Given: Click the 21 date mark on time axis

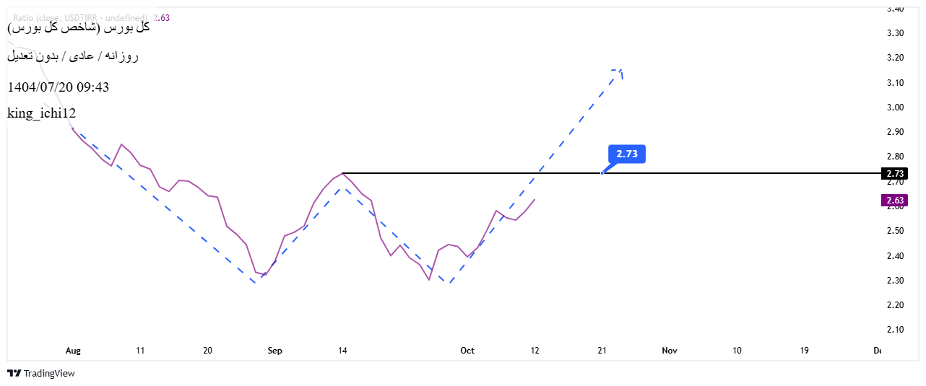Looking at the screenshot, I should point(602,351).
